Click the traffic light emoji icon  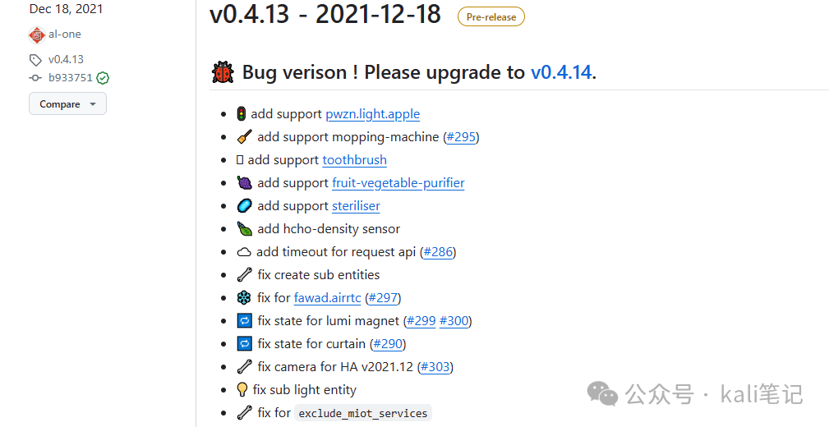(241, 113)
